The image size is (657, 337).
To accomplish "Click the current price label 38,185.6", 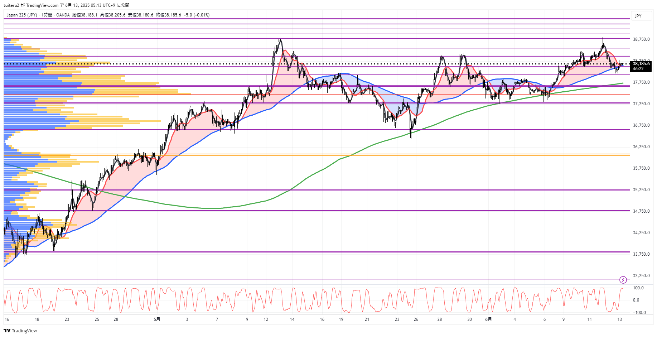I will [641, 64].
